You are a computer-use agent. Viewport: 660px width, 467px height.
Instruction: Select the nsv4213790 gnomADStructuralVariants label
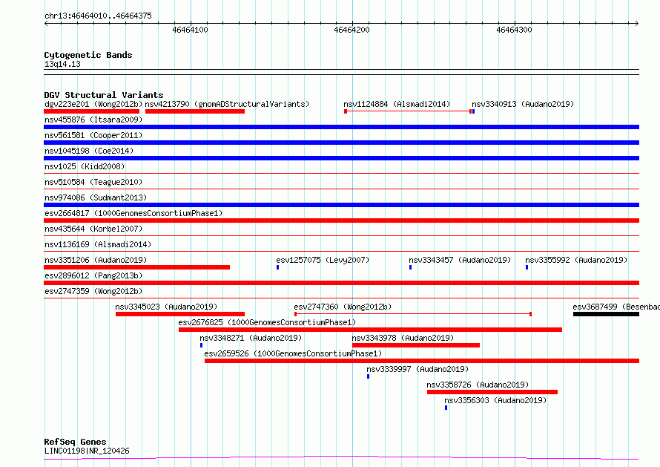pyautogui.click(x=227, y=104)
